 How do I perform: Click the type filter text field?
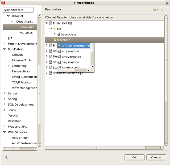click(x=18, y=10)
